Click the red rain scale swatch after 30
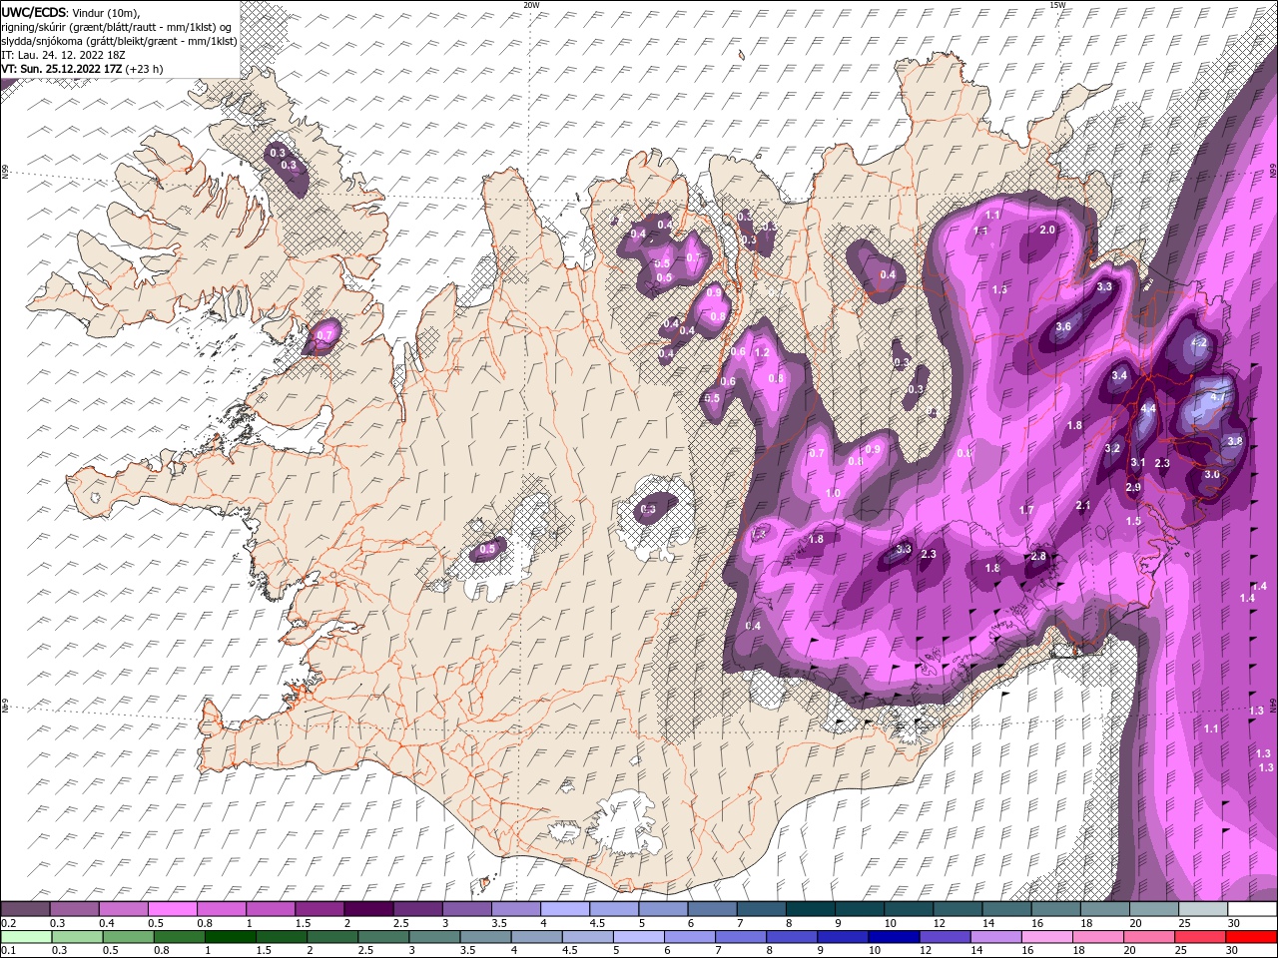 1251,937
